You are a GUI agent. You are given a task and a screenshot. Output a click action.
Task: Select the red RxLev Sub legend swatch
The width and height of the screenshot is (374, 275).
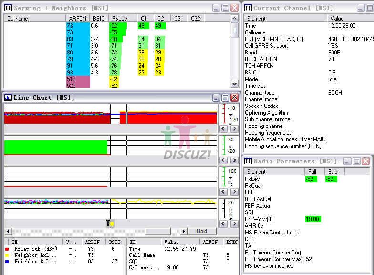7,249
